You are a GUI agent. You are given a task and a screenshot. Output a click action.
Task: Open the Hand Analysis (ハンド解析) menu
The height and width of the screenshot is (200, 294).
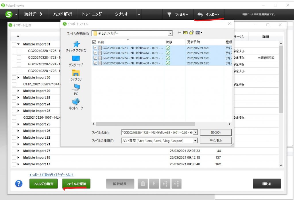coord(63,14)
